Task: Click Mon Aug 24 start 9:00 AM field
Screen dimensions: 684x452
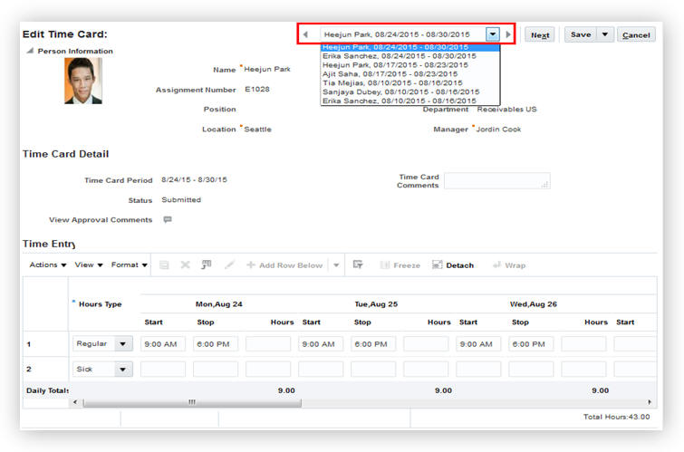Action: 163,344
